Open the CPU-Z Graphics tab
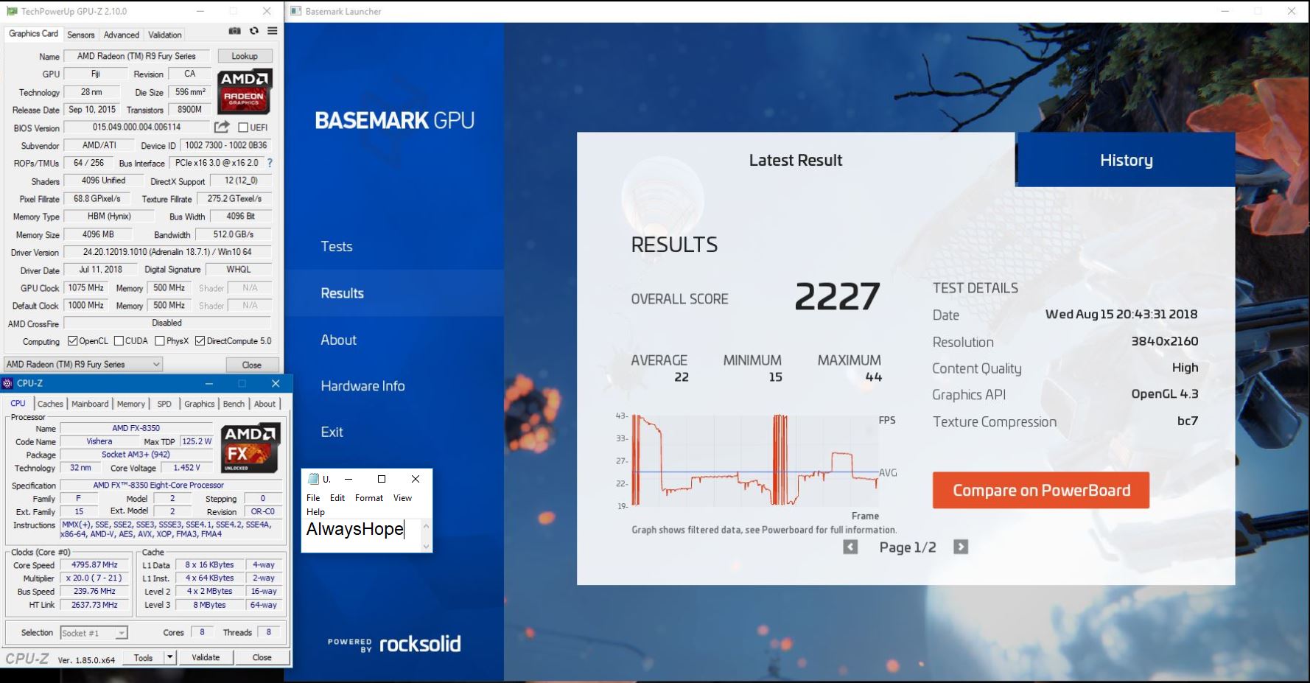The height and width of the screenshot is (683, 1310). pos(200,404)
